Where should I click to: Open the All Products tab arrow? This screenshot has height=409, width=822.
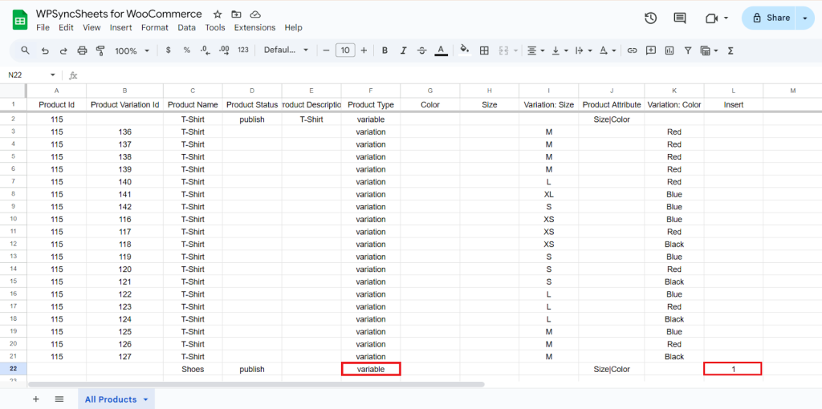[146, 399]
